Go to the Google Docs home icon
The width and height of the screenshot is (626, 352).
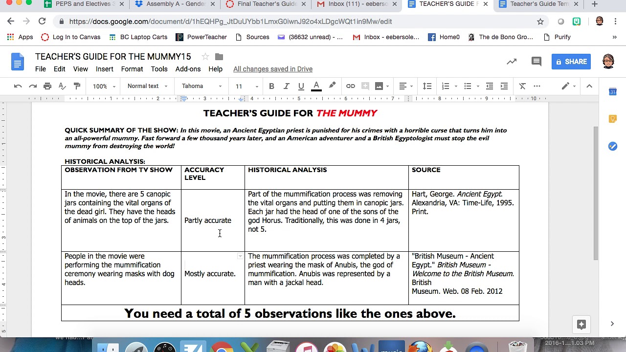point(18,62)
